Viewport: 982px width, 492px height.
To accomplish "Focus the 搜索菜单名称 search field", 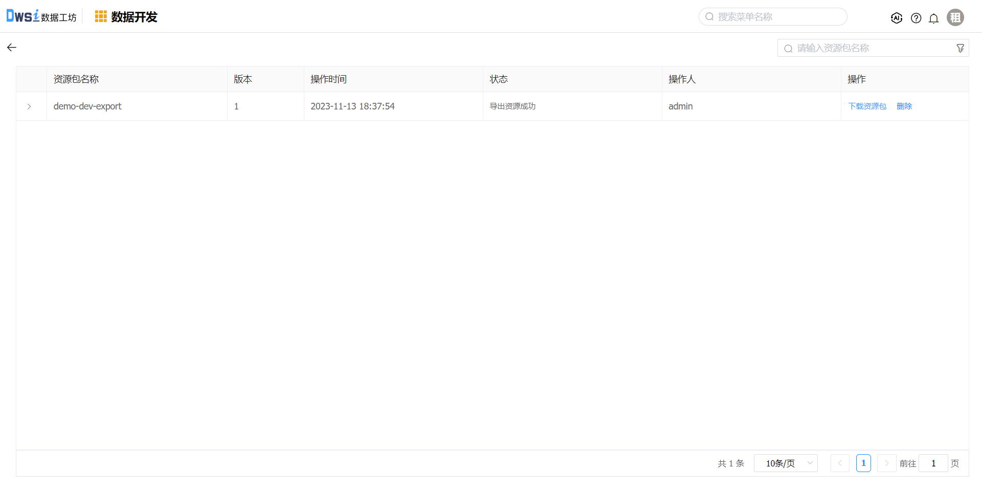I will (x=777, y=17).
